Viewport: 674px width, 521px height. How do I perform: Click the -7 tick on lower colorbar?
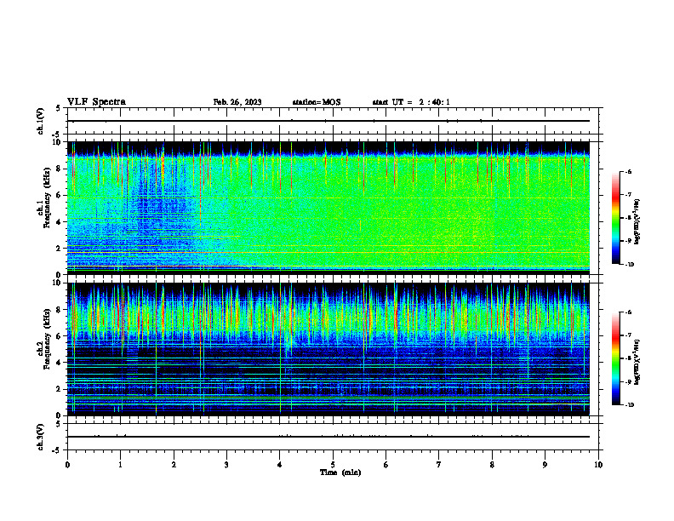(x=627, y=335)
